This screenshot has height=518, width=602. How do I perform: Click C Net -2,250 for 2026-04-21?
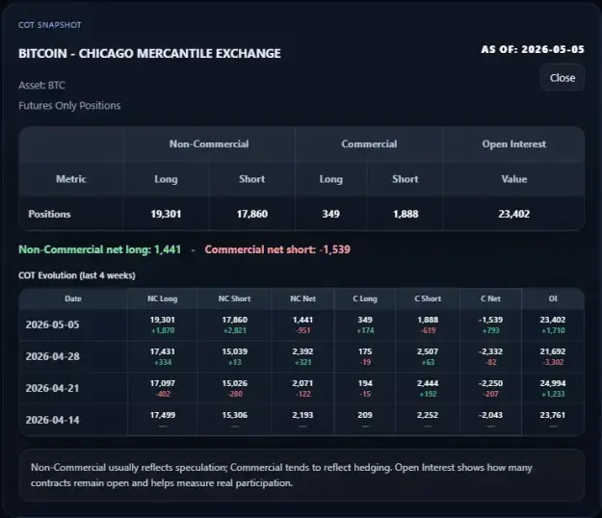pos(490,383)
